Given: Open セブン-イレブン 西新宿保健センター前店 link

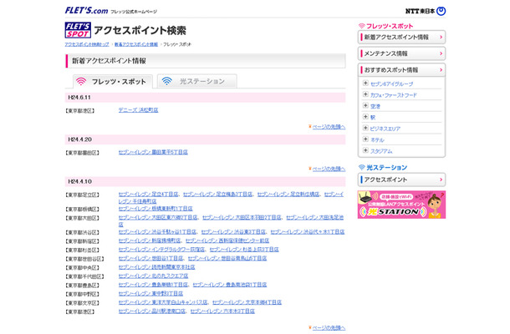Looking at the screenshot, I should [x=227, y=240].
